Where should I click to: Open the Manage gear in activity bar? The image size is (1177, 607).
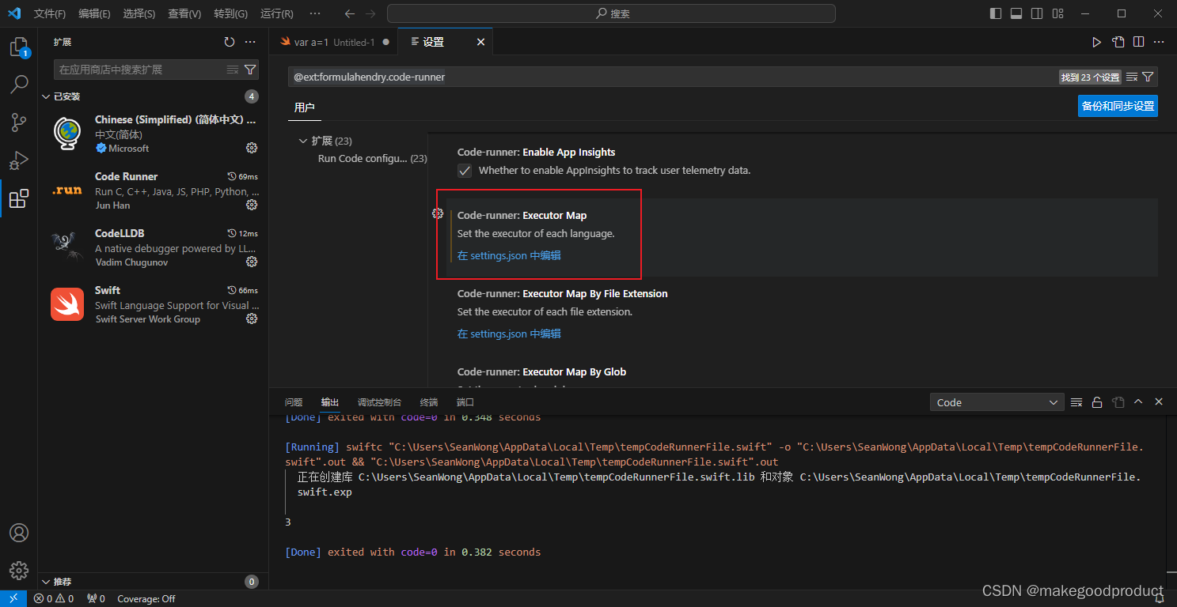click(19, 570)
